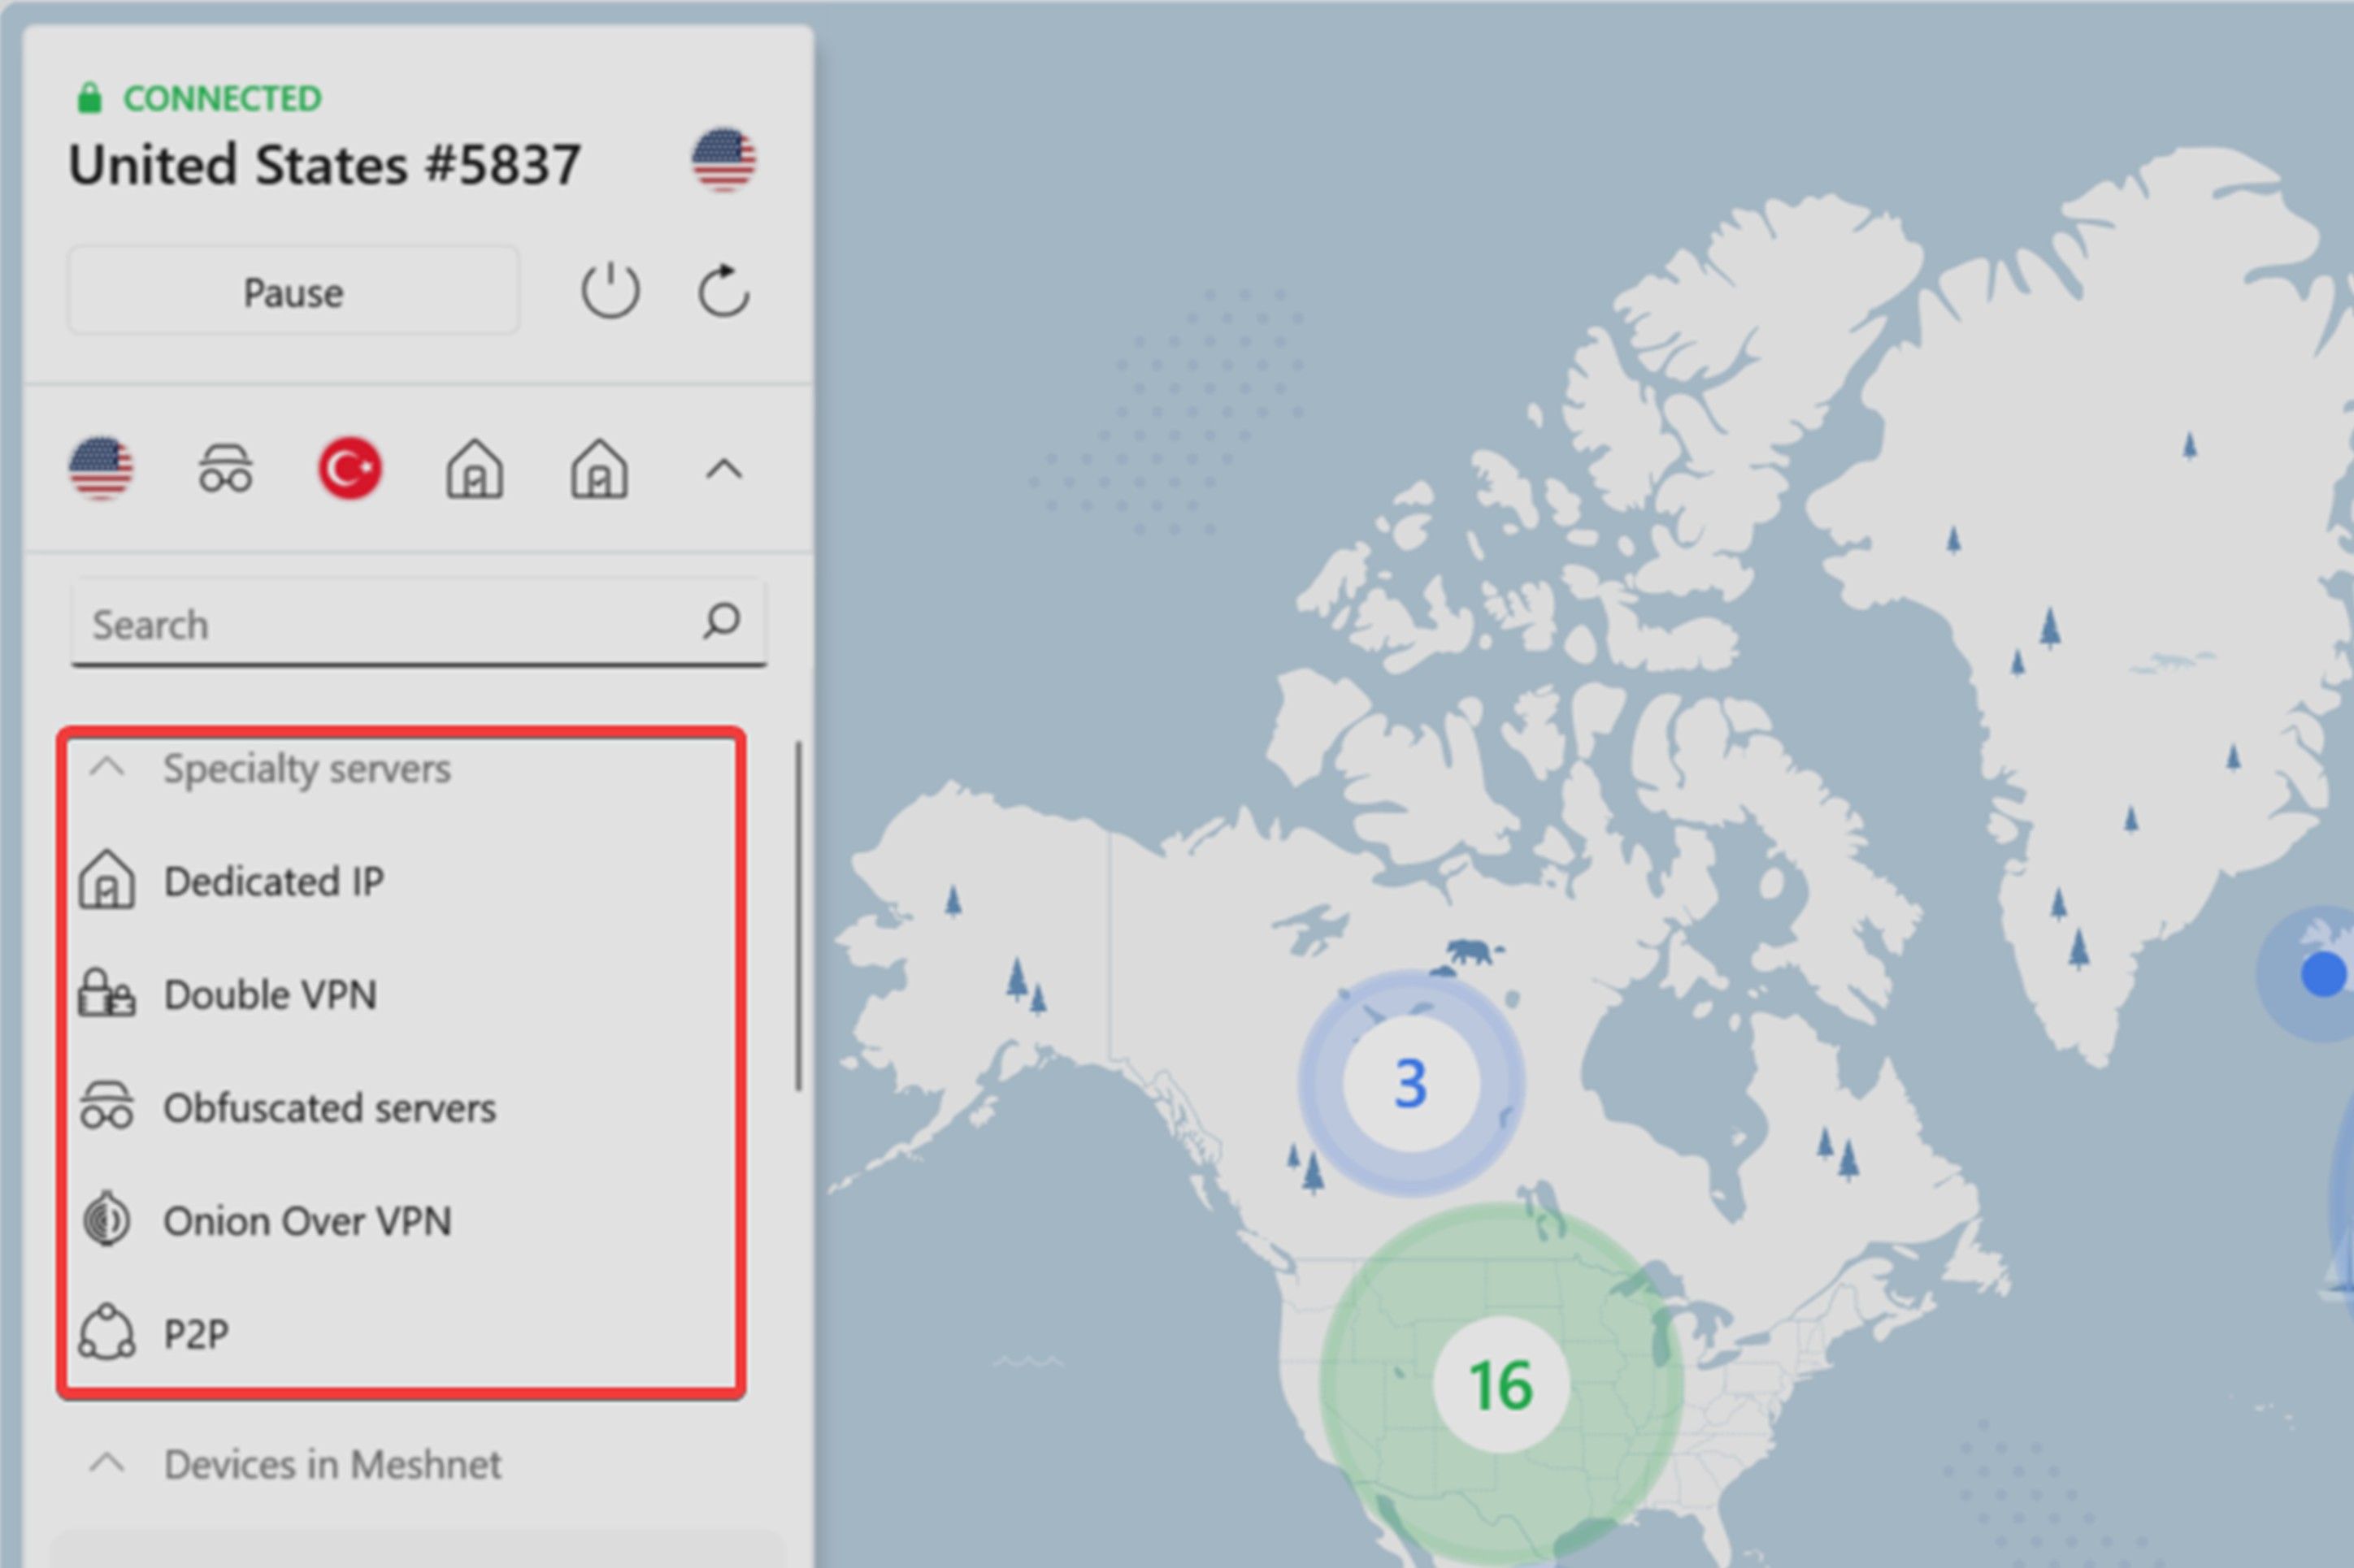Click the United States cluster marker showing 16
This screenshot has height=1568, width=2354.
click(x=1501, y=1384)
